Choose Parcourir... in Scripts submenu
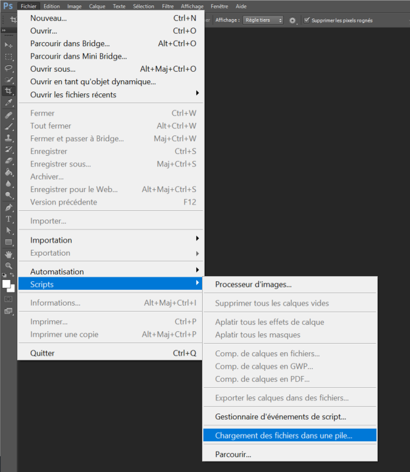The height and width of the screenshot is (472, 410). click(x=290, y=454)
